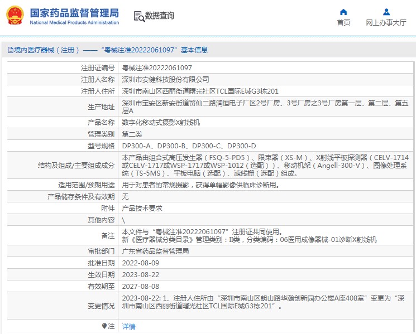Viewport: 416px width, 334px height.
Task: Click 产品技术要求 attachment value
Action: [x=142, y=208]
